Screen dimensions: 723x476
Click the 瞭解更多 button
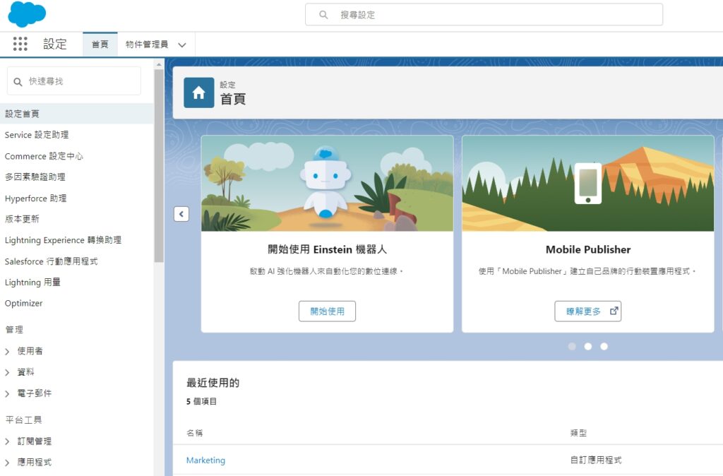pos(587,311)
